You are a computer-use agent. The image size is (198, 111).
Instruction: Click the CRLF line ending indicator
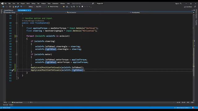click(x=192, y=102)
